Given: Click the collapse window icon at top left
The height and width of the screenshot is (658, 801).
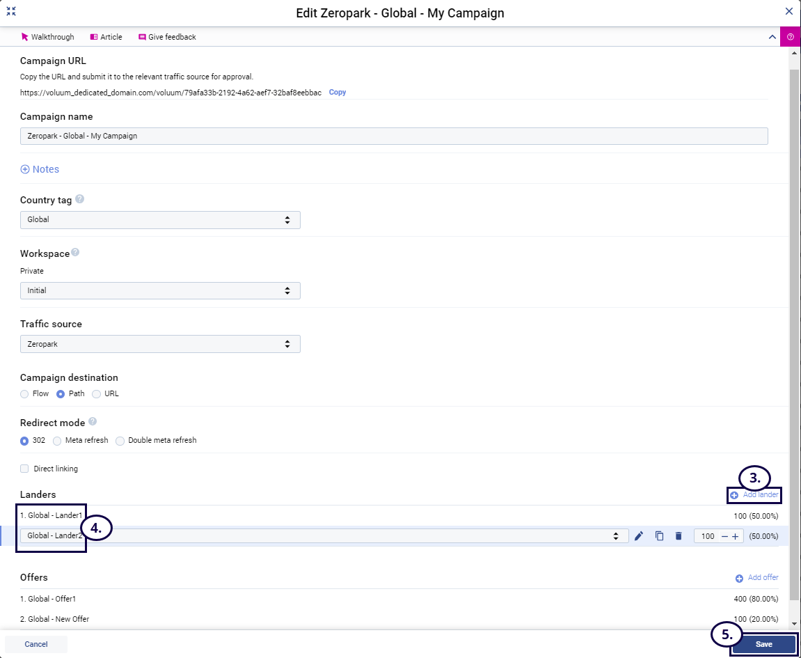Looking at the screenshot, I should [11, 12].
